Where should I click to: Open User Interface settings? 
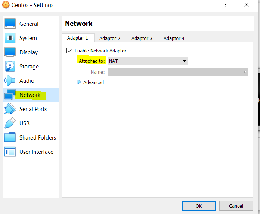[x=31, y=152]
